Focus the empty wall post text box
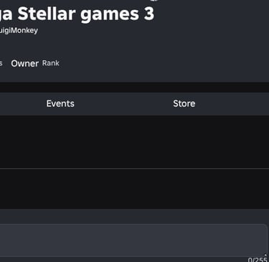269x262 pixels. click(133, 241)
